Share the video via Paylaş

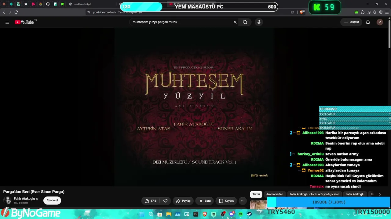pos(183,201)
